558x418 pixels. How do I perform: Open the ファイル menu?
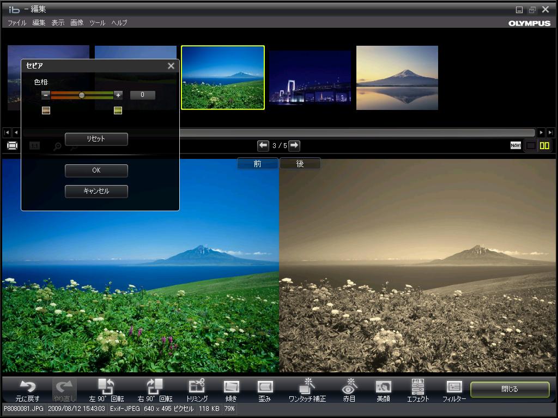[17, 23]
